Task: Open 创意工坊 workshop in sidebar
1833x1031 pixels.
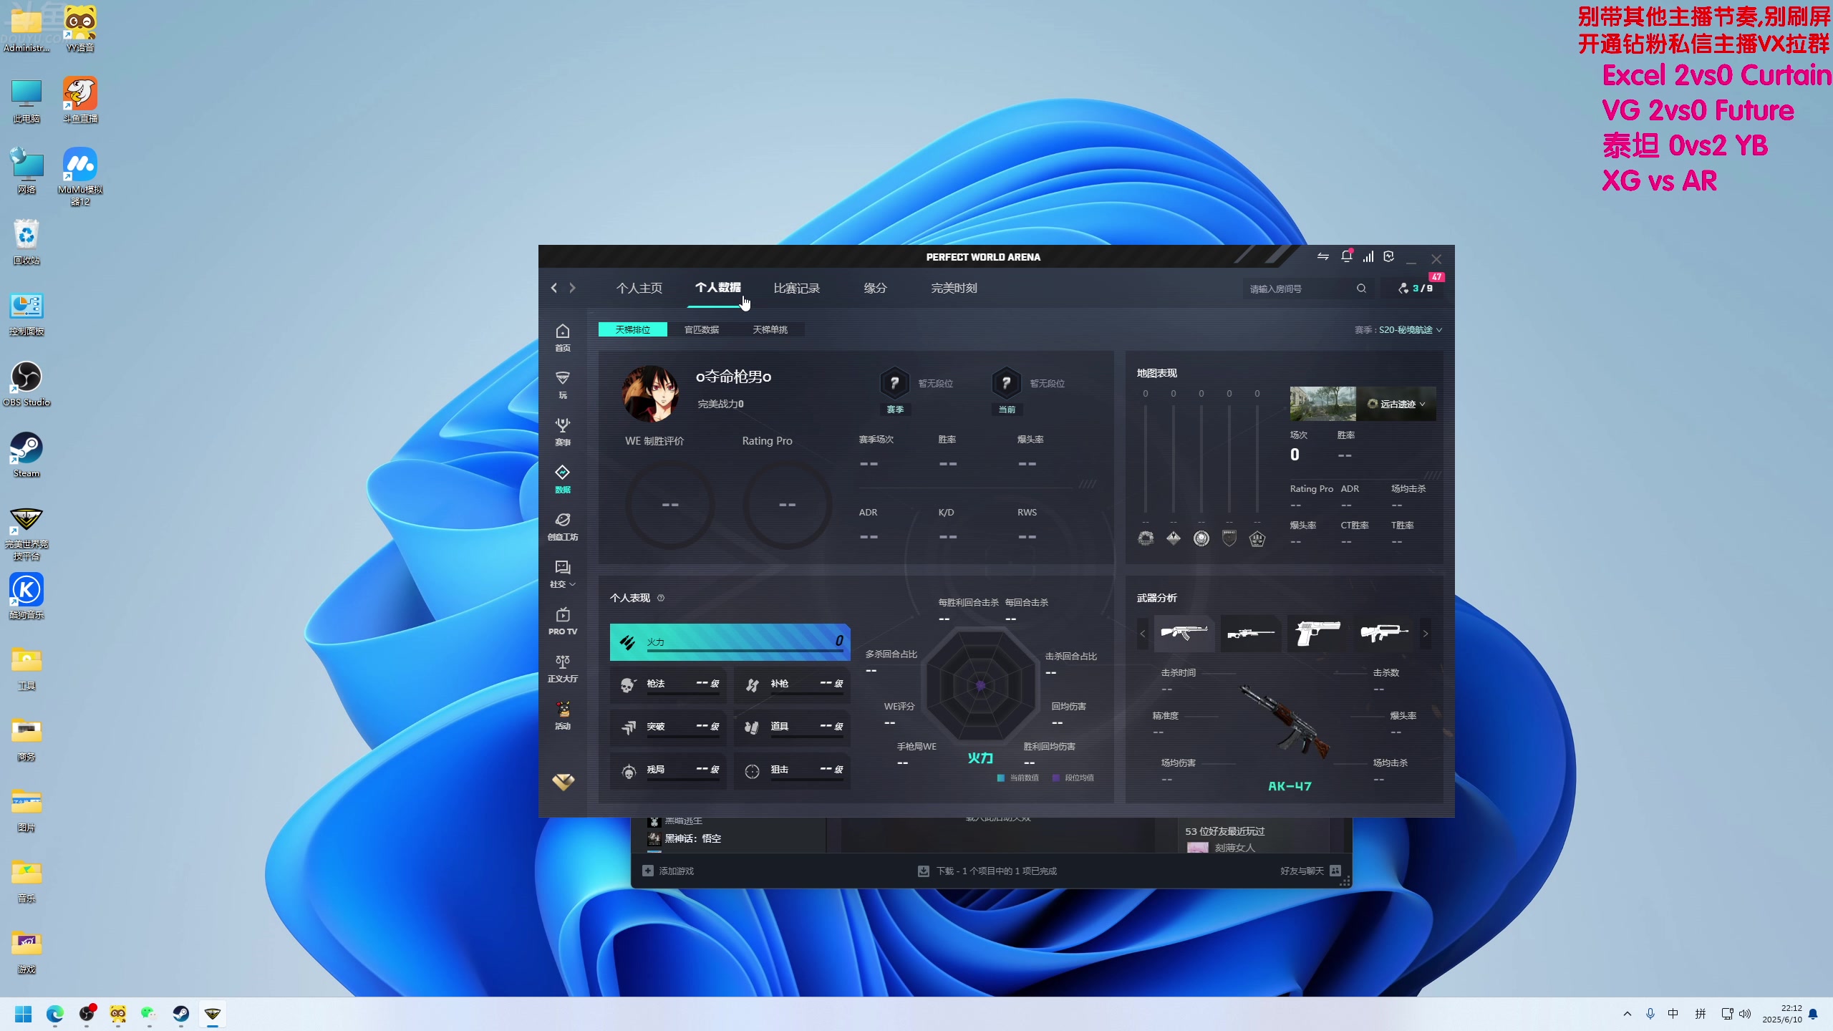Action: (563, 526)
